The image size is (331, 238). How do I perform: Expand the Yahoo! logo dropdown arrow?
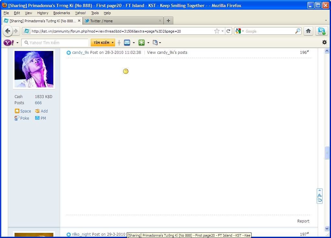pos(17,43)
